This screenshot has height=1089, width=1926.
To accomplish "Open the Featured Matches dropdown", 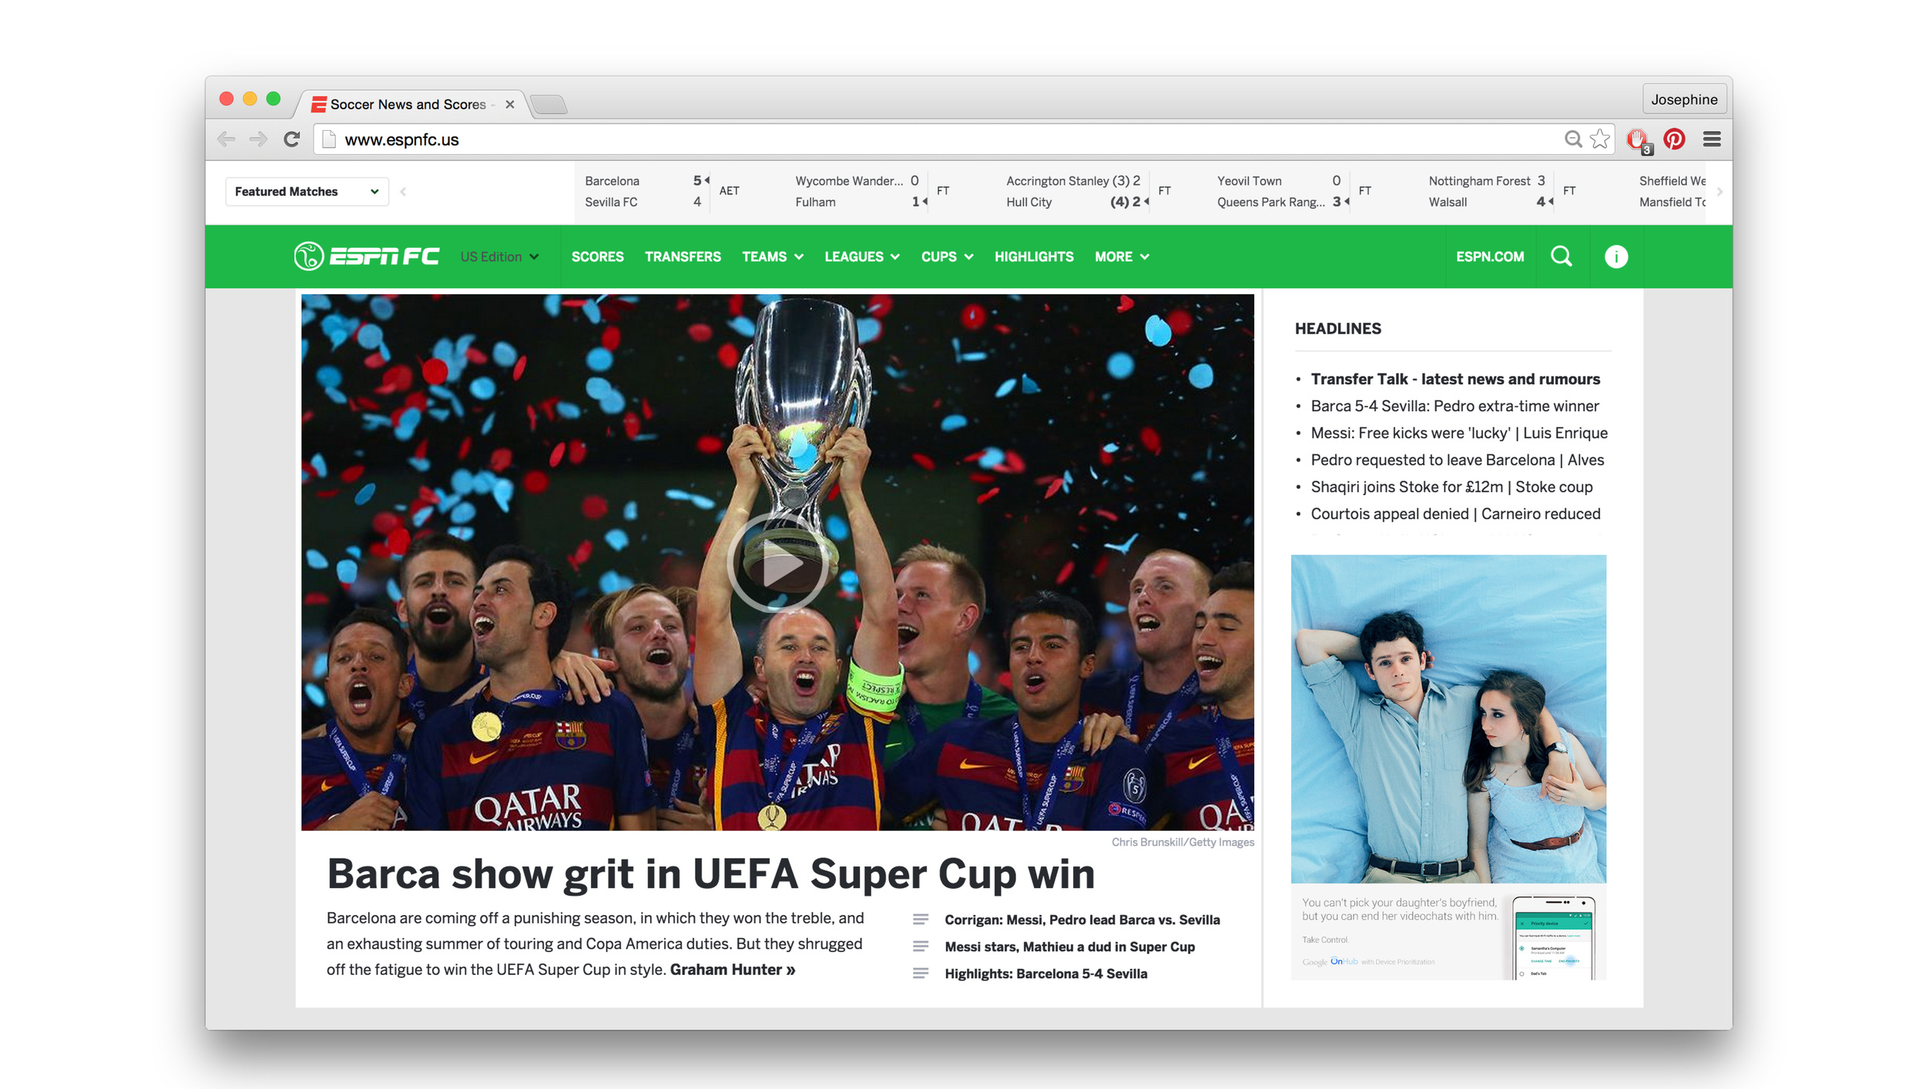I will click(306, 192).
